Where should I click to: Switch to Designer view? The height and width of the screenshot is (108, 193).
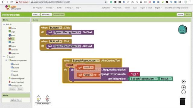[x=180, y=14]
